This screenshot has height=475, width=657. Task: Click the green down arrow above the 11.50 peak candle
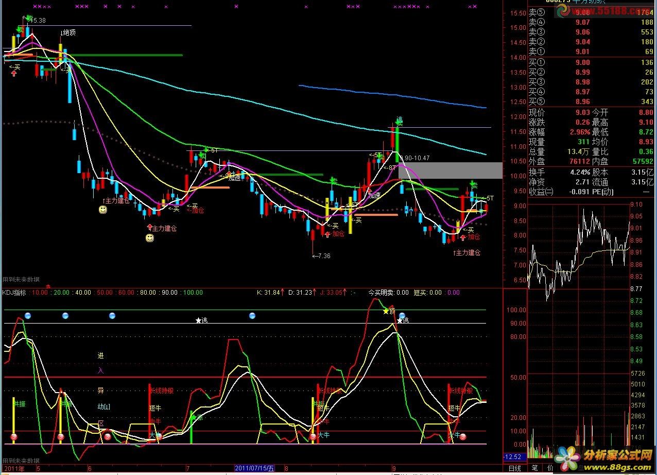click(x=398, y=121)
